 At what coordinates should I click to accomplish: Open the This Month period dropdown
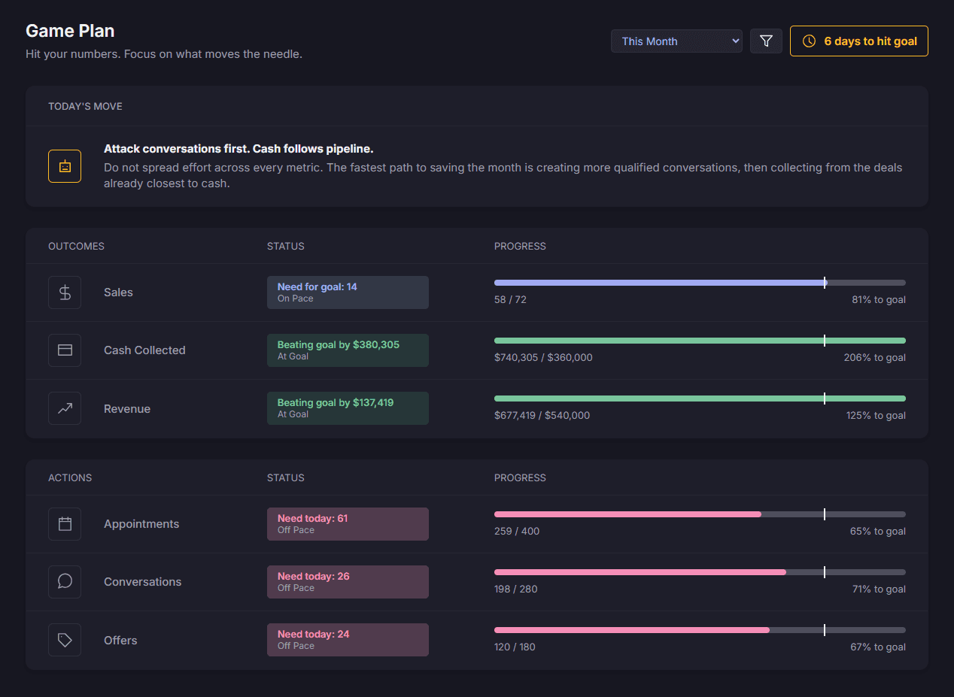[x=676, y=41]
